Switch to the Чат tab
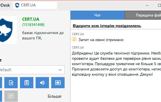161x102 pixels. tap(97, 15)
